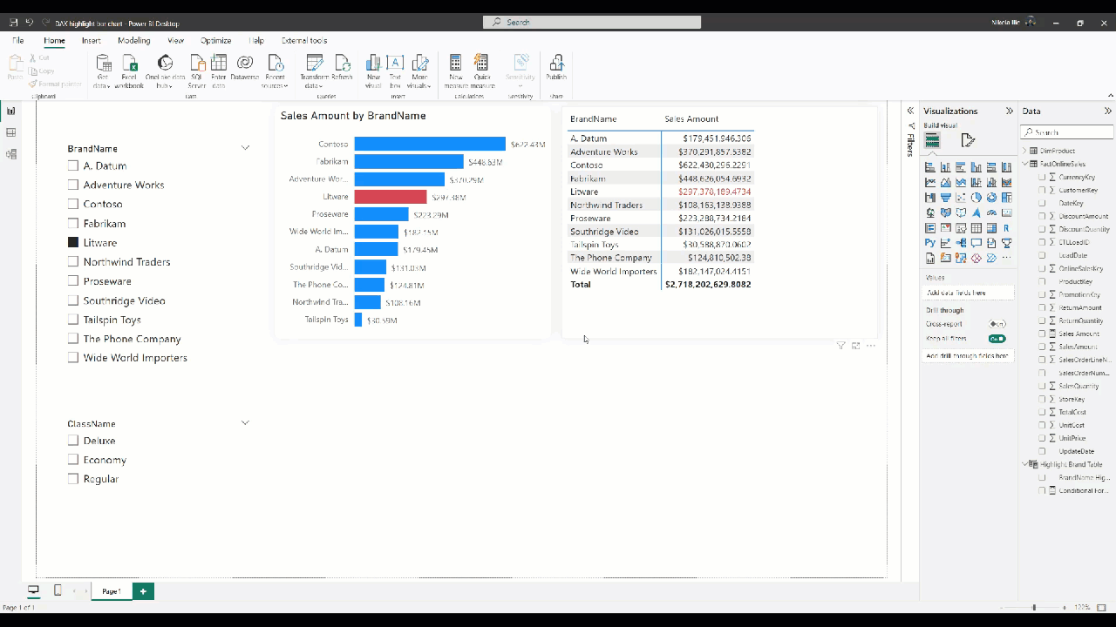Check the Regular class checkbox
The image size is (1116, 627).
pyautogui.click(x=73, y=479)
